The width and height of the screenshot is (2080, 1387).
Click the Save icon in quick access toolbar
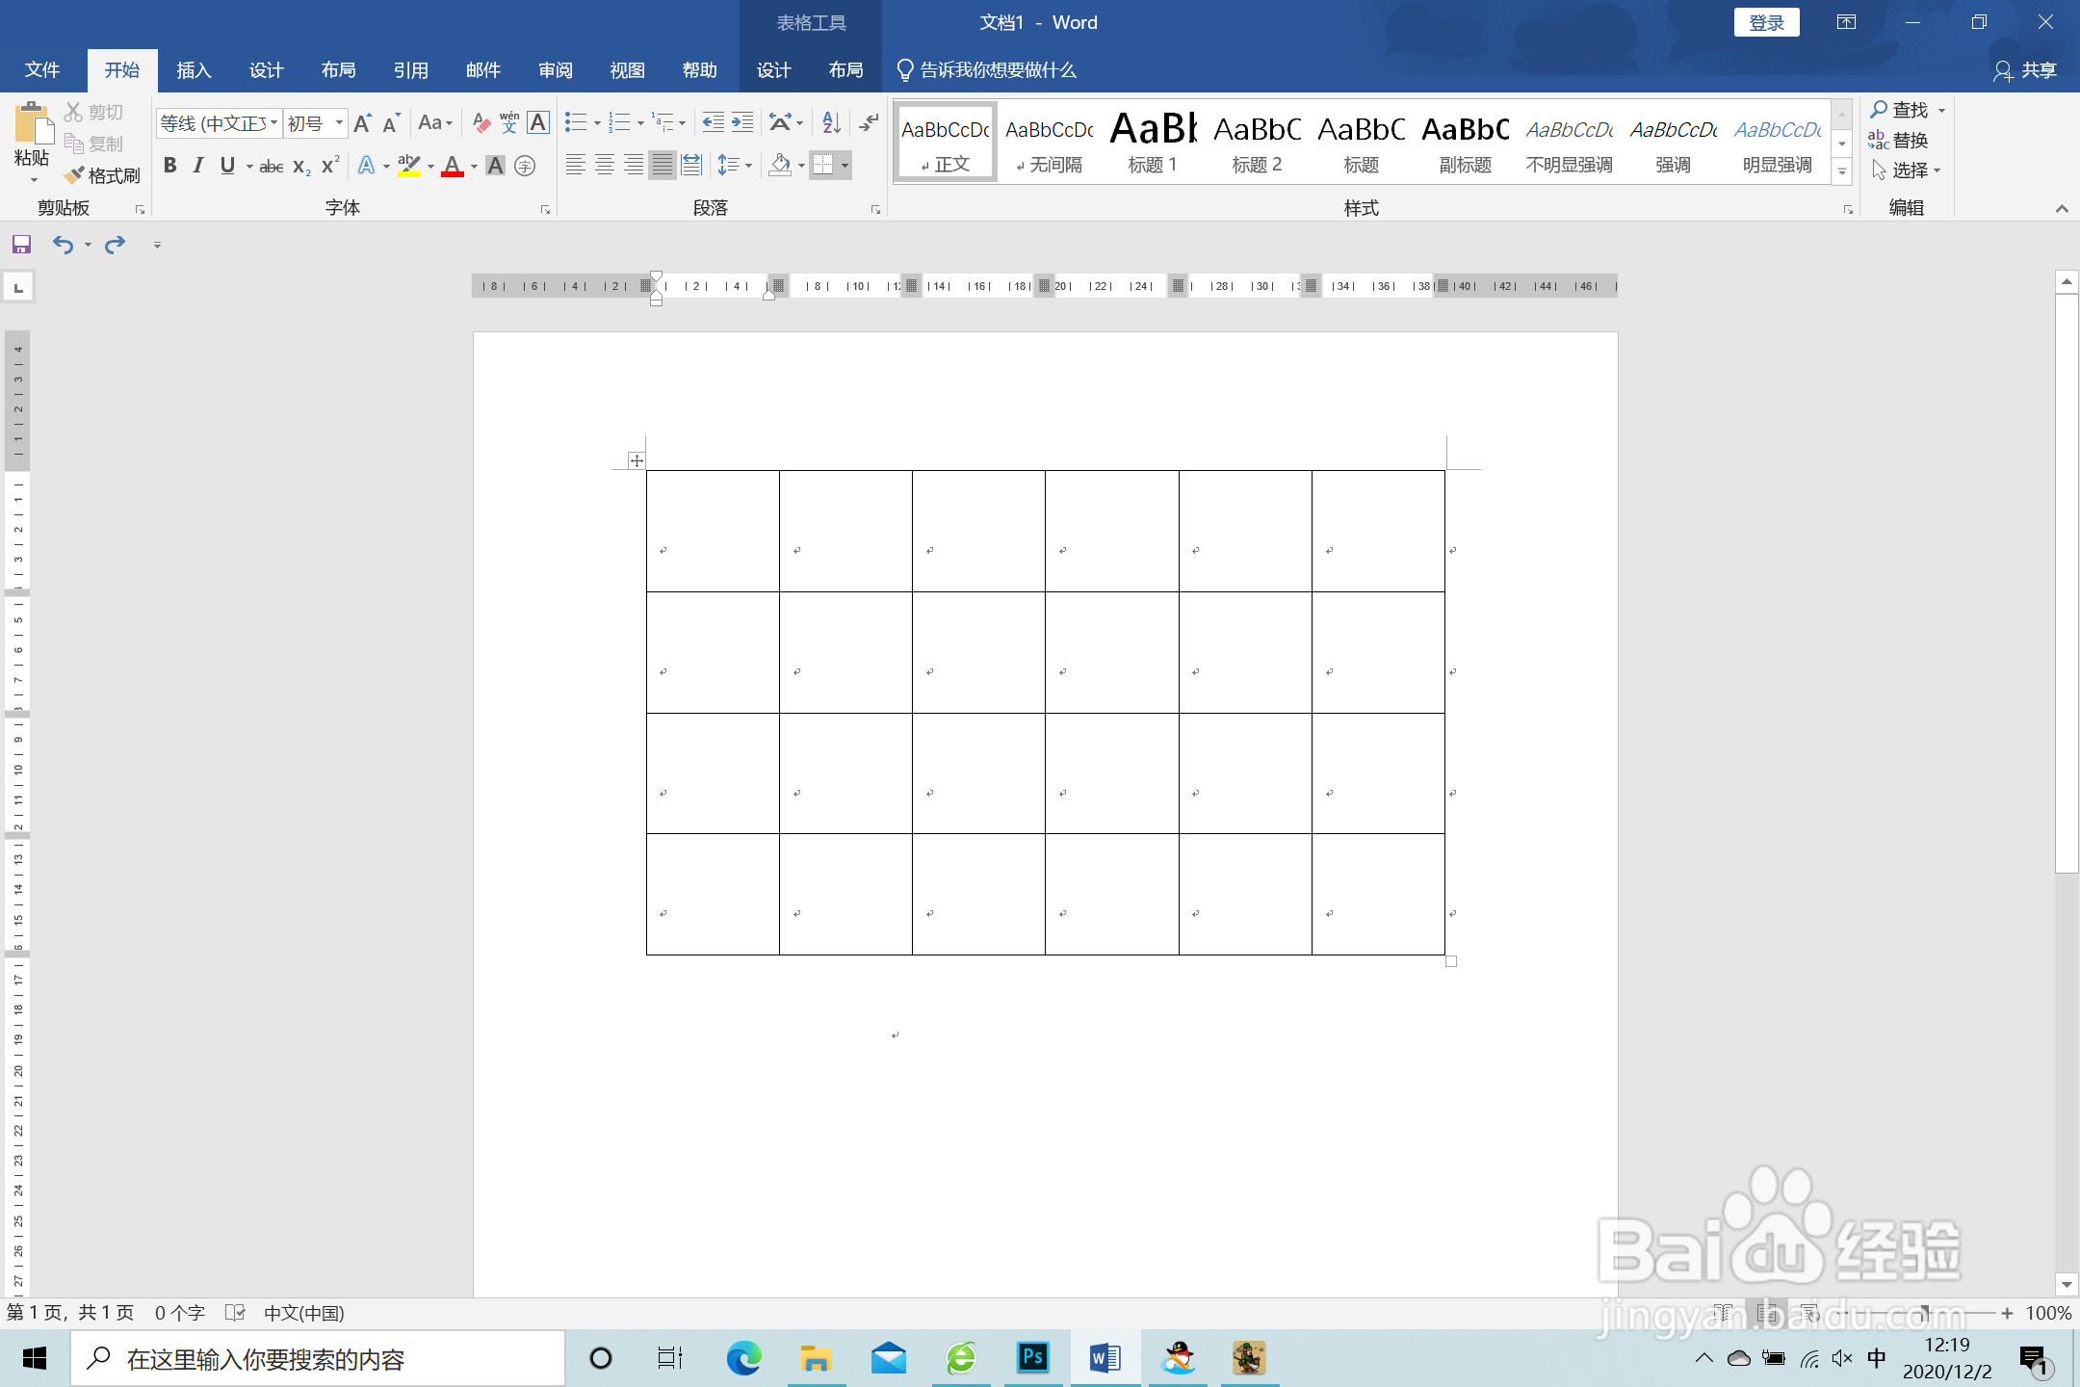[x=21, y=245]
